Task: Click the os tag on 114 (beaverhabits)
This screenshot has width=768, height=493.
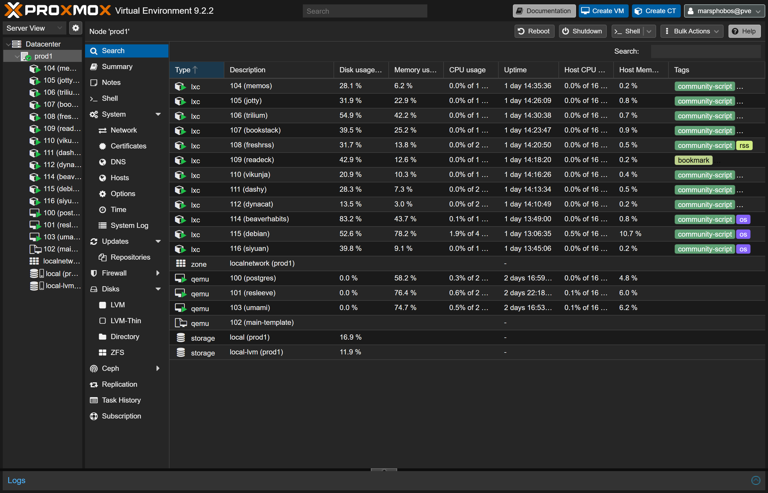Action: [x=743, y=220]
